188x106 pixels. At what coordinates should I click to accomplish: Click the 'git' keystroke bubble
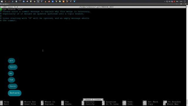coord(11,61)
